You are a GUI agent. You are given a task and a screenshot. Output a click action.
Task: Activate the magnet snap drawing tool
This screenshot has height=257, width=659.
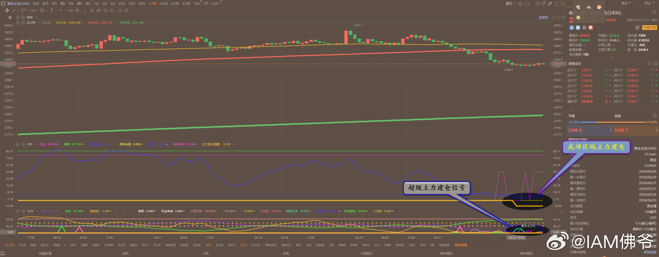point(92,11)
